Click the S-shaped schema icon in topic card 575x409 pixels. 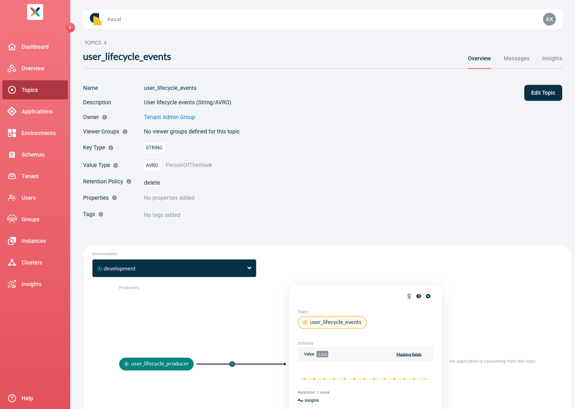409,296
